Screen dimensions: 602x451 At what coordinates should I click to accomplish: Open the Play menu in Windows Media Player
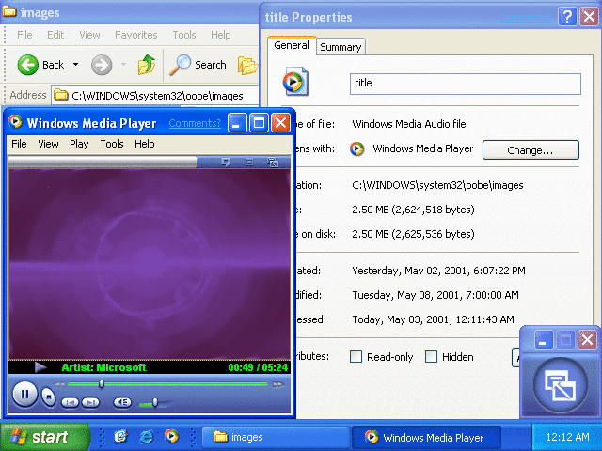pyautogui.click(x=79, y=144)
